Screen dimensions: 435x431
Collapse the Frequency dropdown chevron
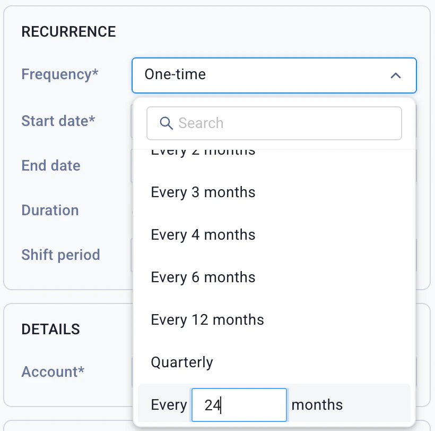coord(395,75)
